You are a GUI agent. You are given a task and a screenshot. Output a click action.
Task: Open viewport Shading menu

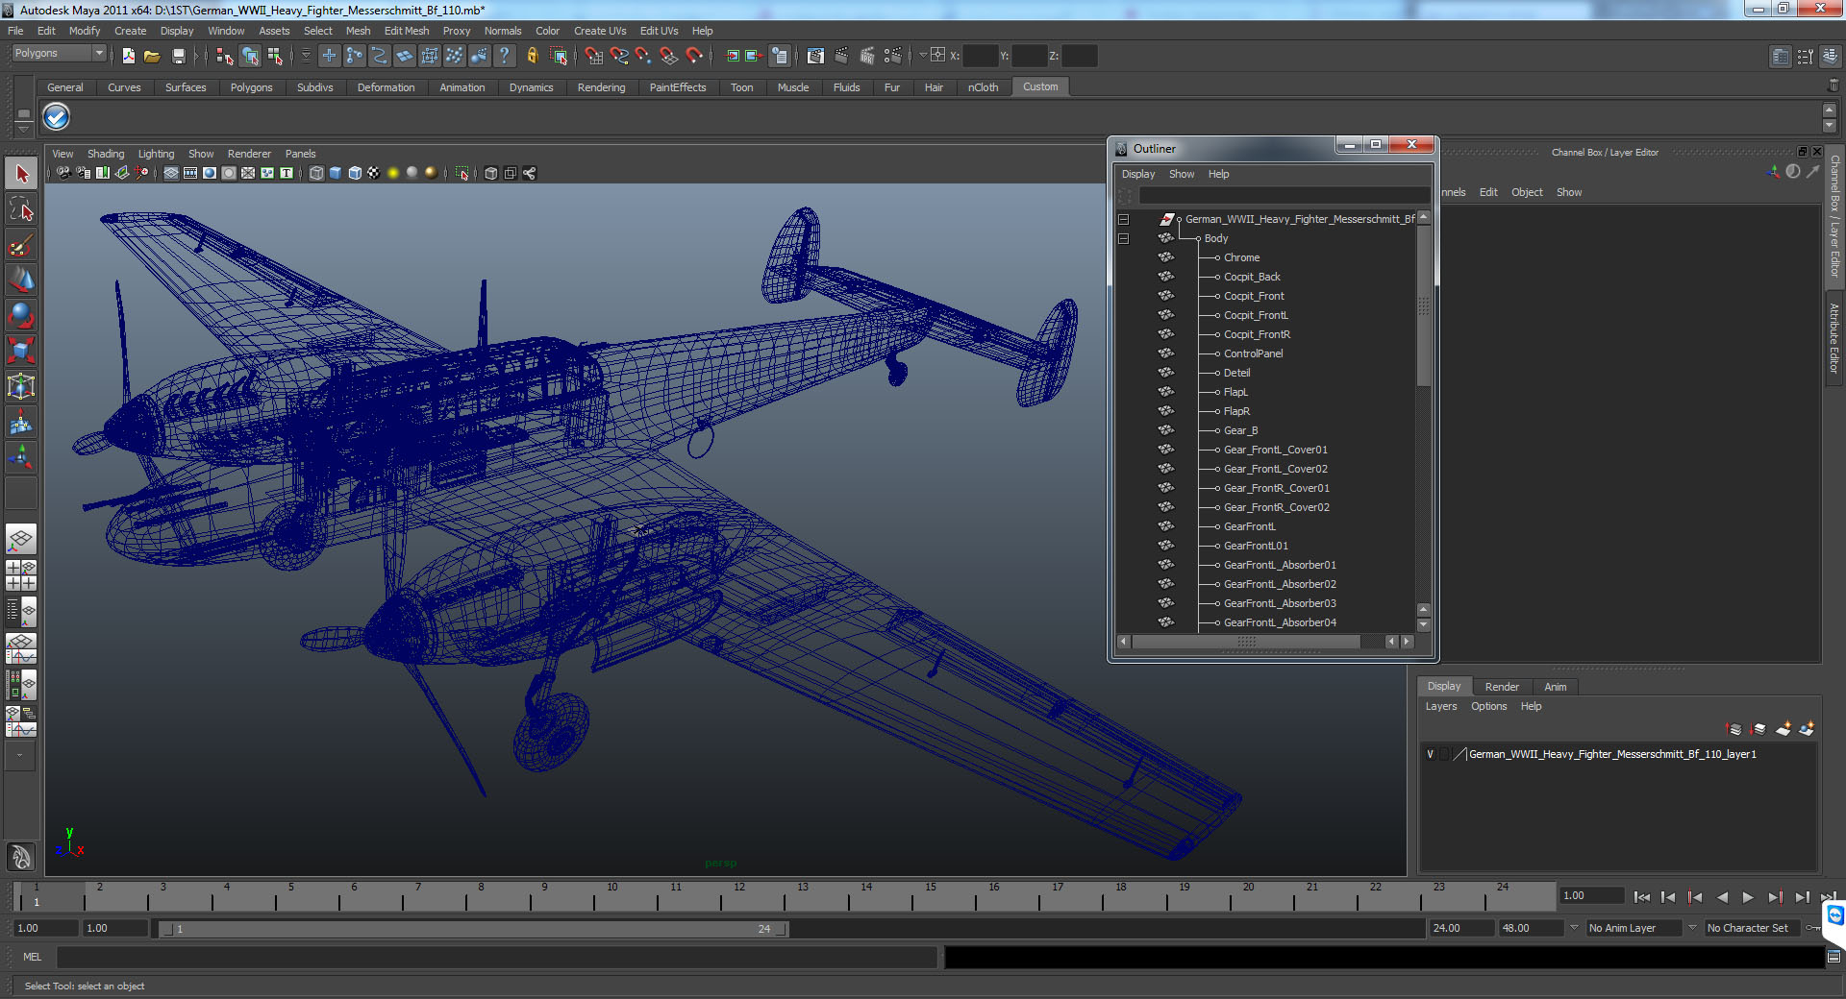click(x=106, y=154)
